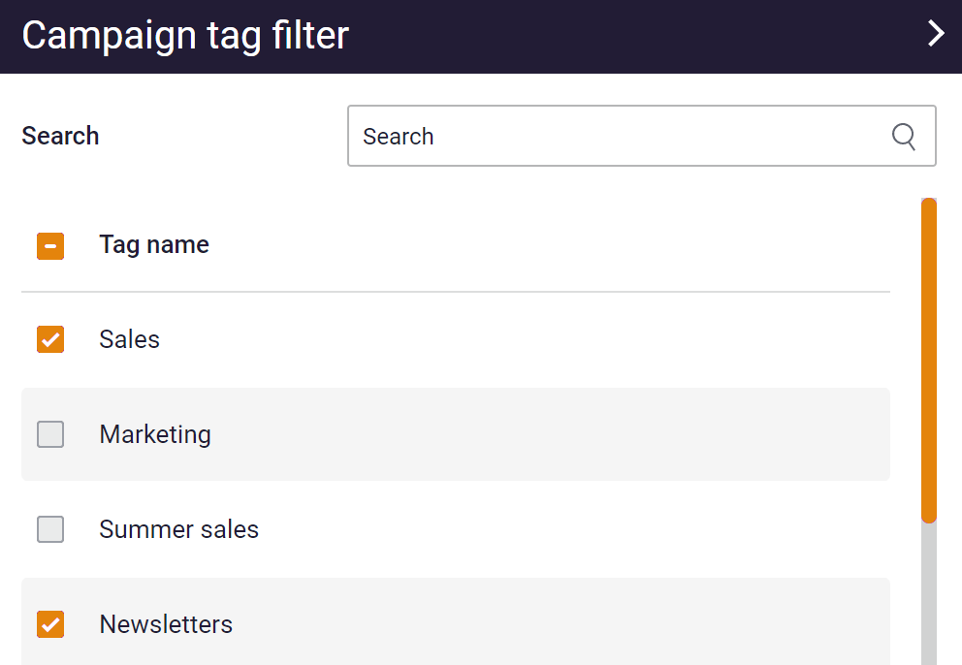Toggle the Tag name select-all checkbox
This screenshot has height=665, width=962.
tap(50, 246)
